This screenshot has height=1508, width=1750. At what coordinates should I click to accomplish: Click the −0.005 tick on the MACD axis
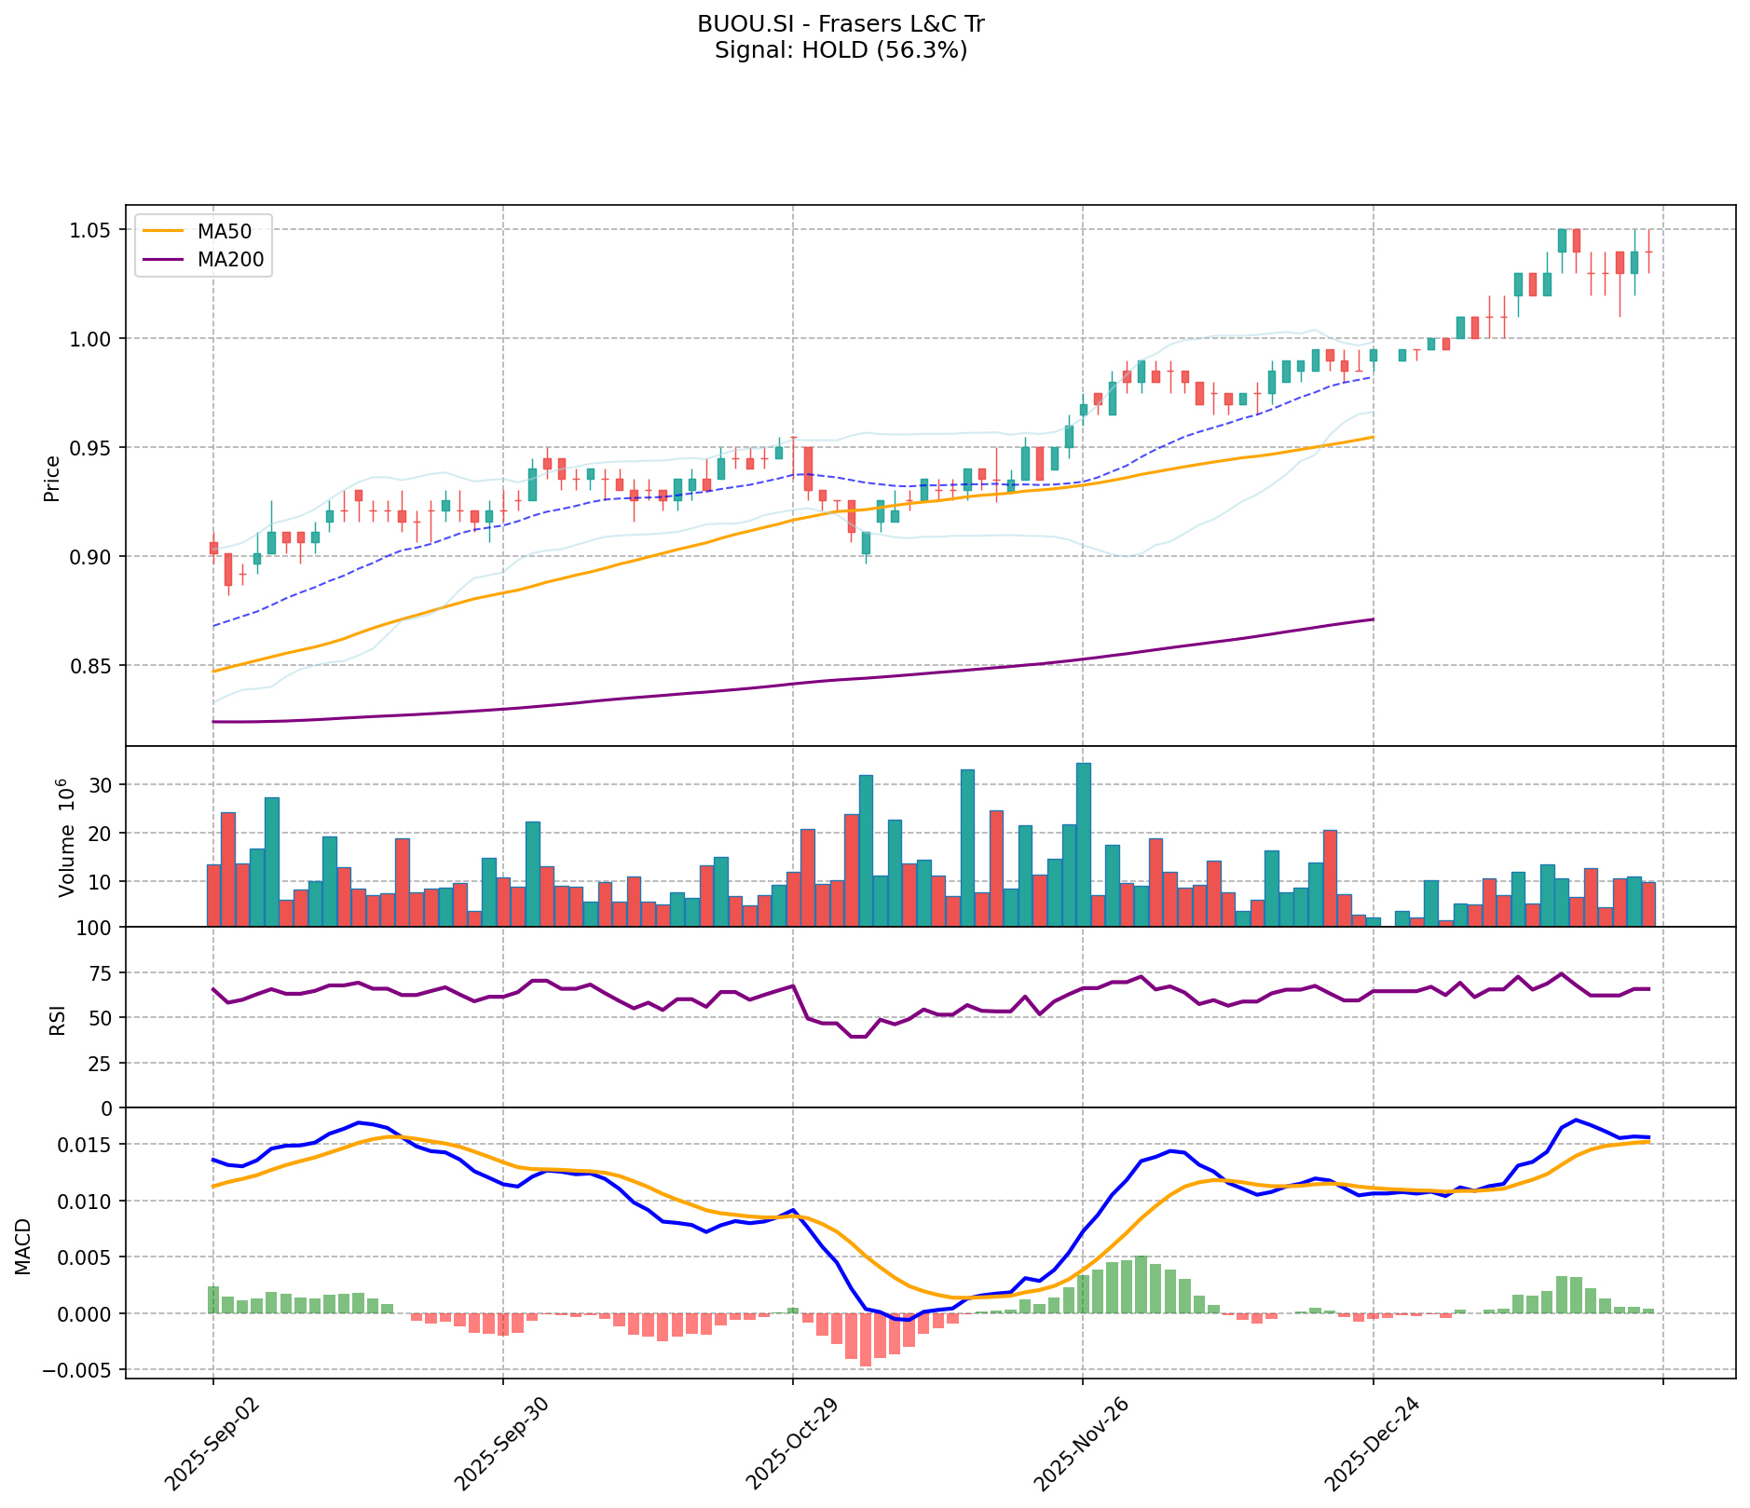pyautogui.click(x=81, y=1370)
